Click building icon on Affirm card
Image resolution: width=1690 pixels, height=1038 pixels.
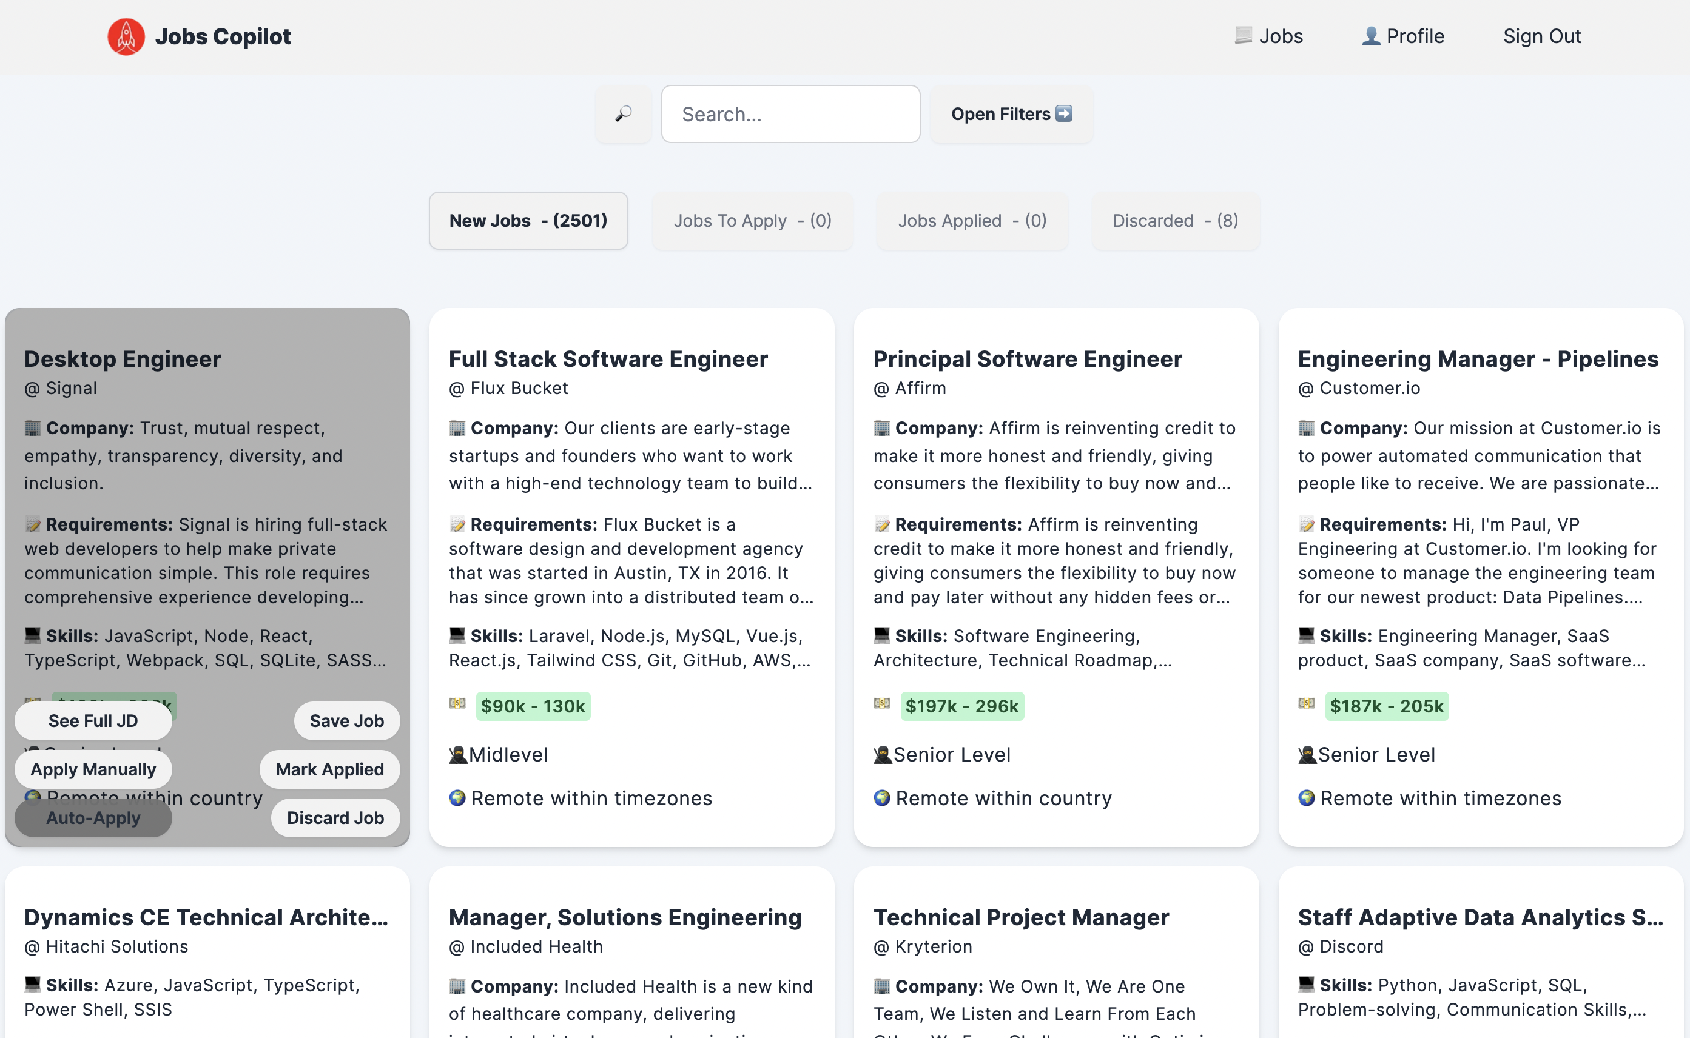pos(882,429)
